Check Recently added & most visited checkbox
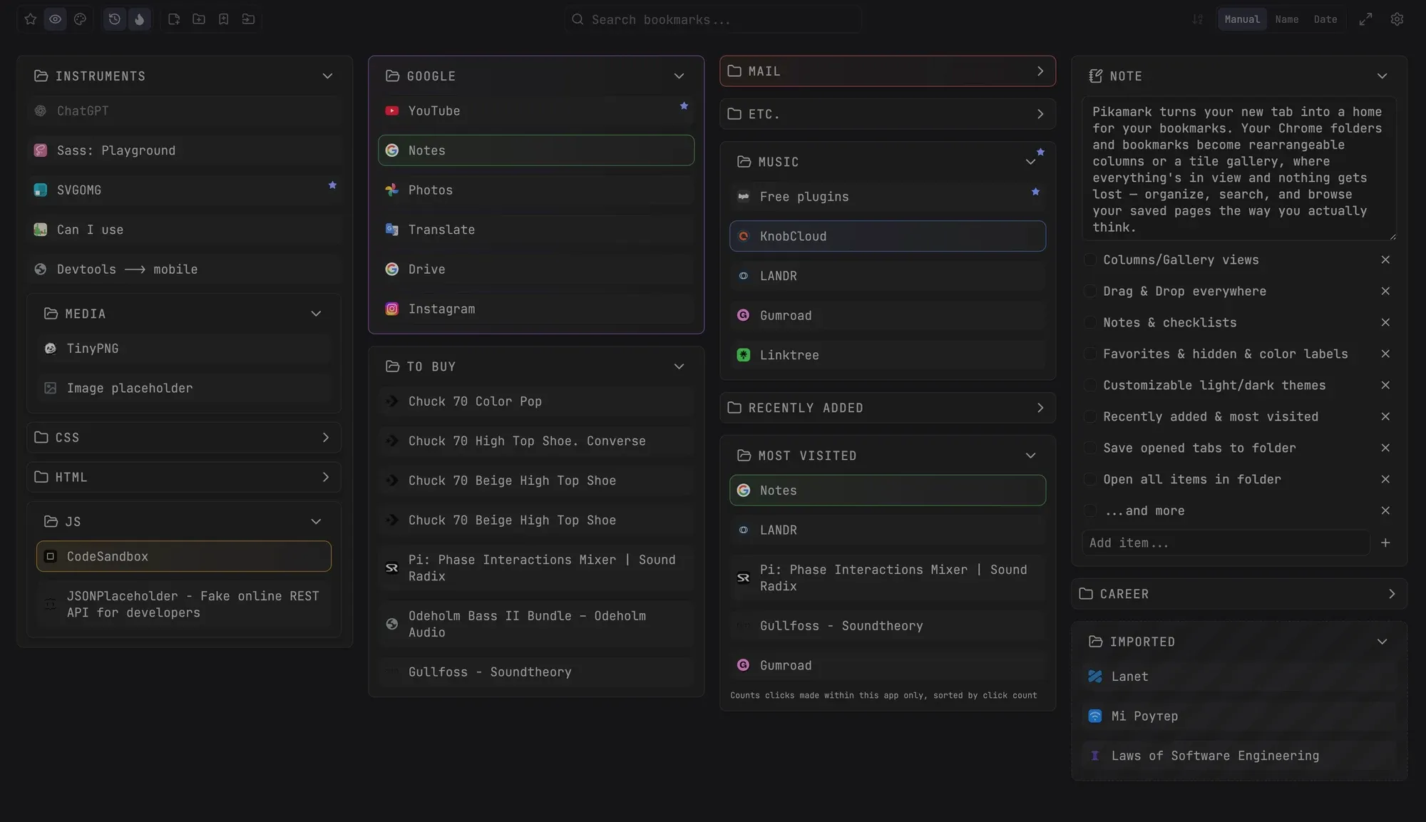 1090,417
